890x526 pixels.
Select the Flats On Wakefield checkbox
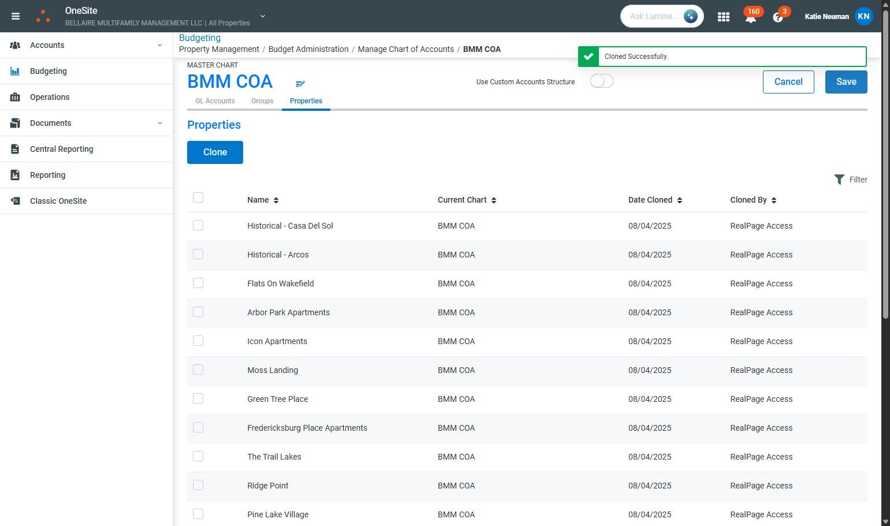tap(198, 283)
